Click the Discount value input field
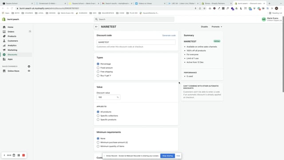This screenshot has height=160, width=284. [108, 97]
